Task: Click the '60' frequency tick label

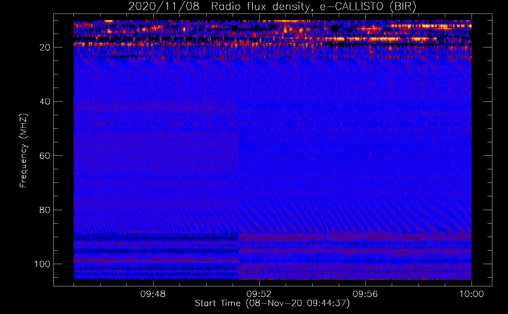Action: click(x=45, y=156)
